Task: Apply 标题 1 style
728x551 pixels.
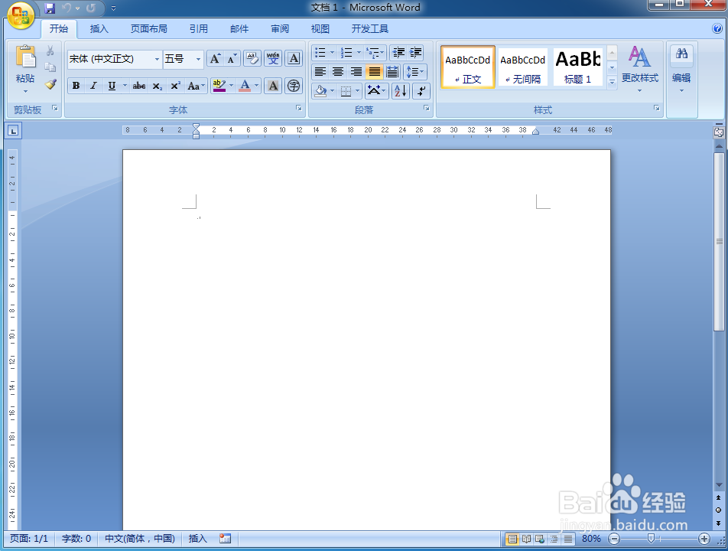Action: pos(578,67)
